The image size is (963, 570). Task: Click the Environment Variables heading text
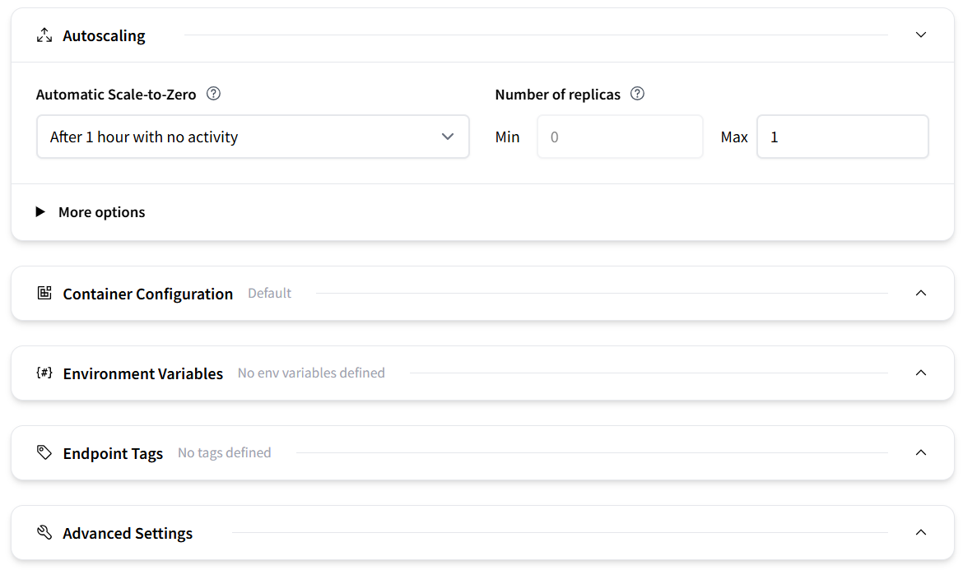143,373
